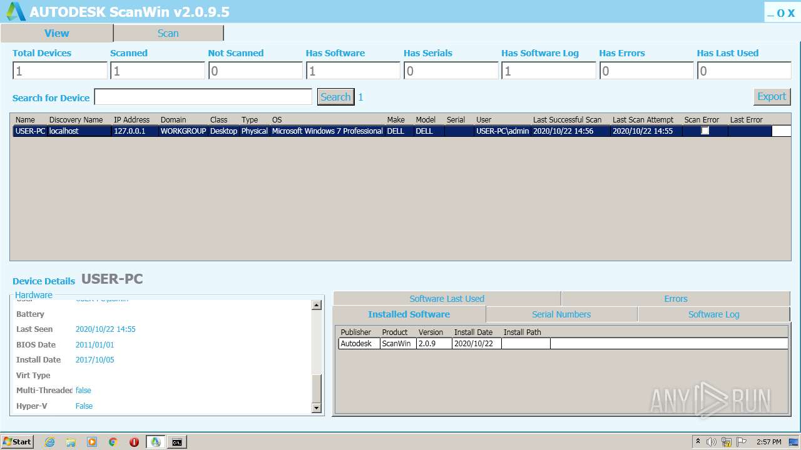
Task: Click the Last Seen value 2020/10/22 14:55
Action: [x=105, y=329]
